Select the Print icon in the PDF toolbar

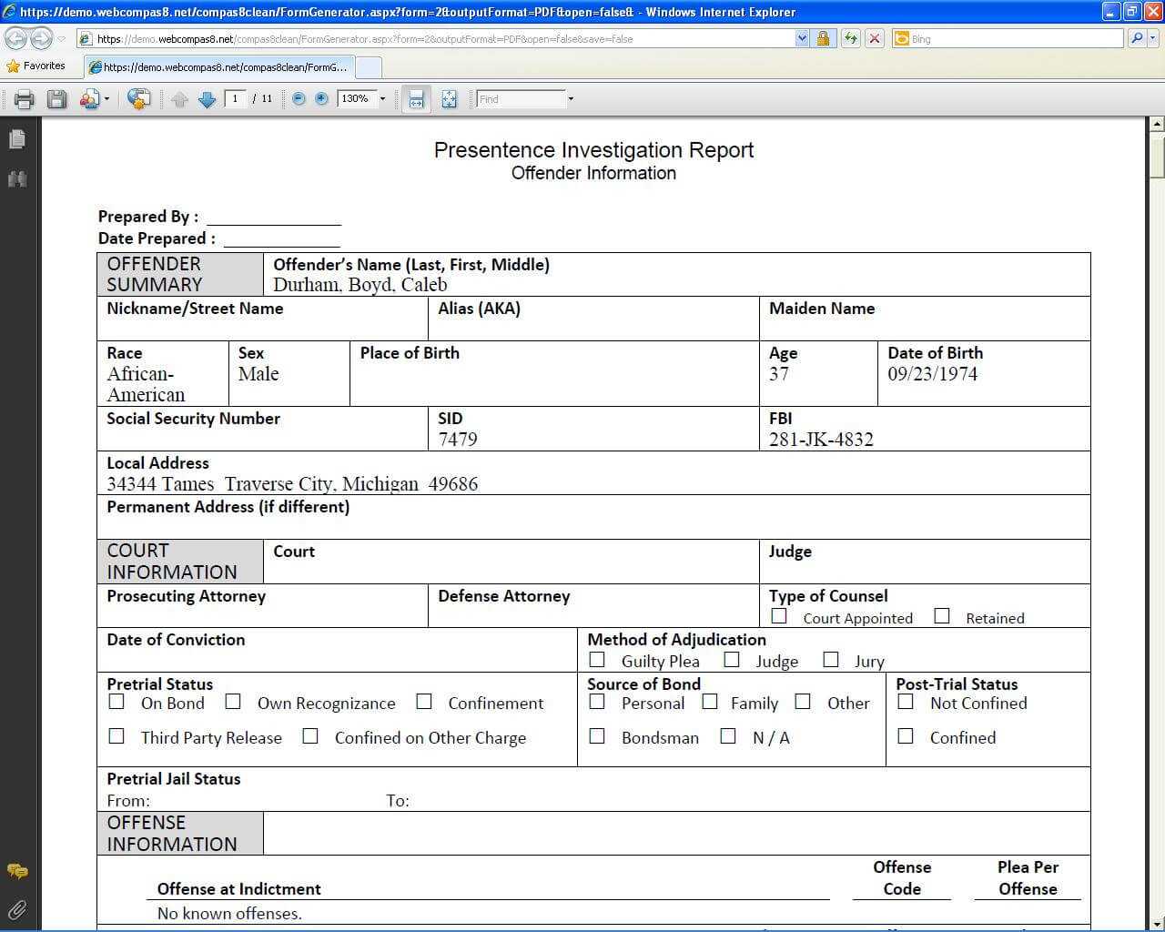[24, 99]
